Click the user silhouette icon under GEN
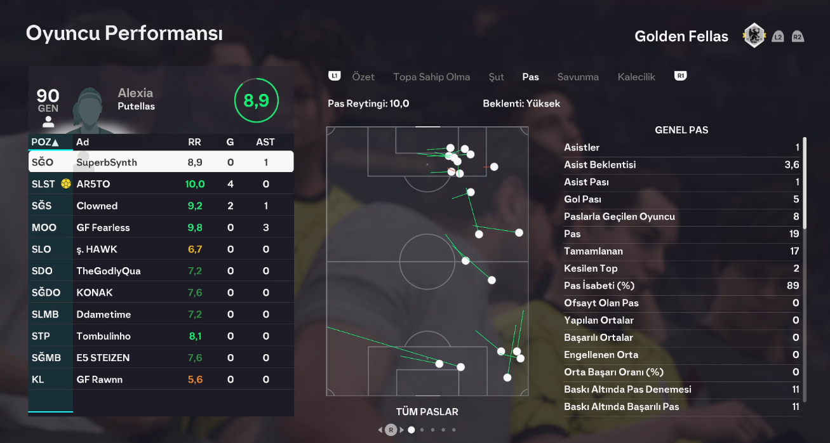Image resolution: width=830 pixels, height=443 pixels. coord(48,122)
